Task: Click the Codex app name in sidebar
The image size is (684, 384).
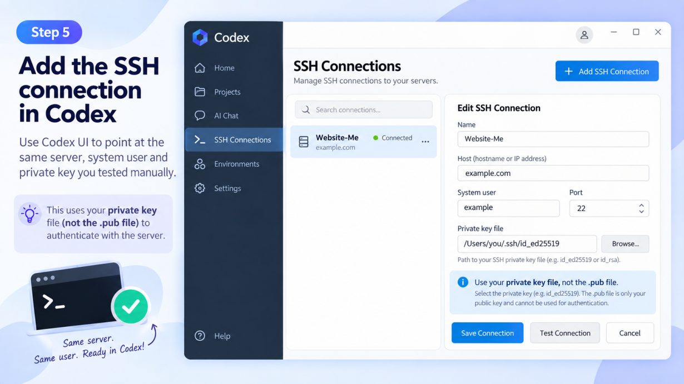Action: [x=232, y=37]
